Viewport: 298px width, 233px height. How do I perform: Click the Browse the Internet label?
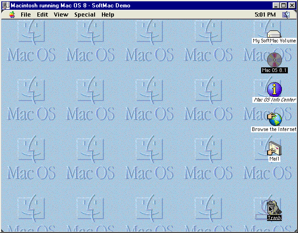click(274, 129)
